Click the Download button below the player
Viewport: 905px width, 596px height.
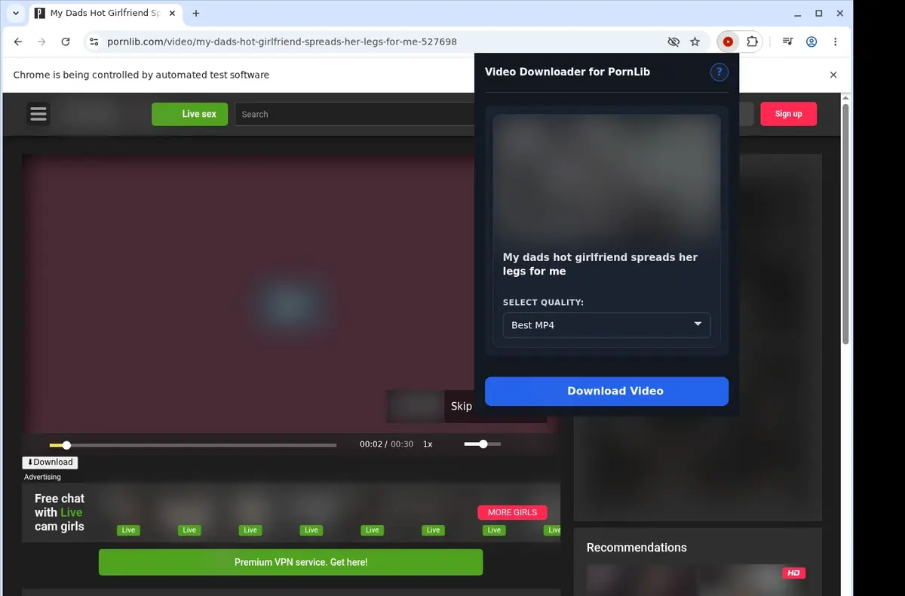[x=50, y=462]
